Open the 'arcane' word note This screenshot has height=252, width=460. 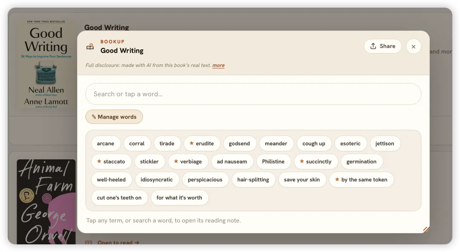pyautogui.click(x=106, y=143)
